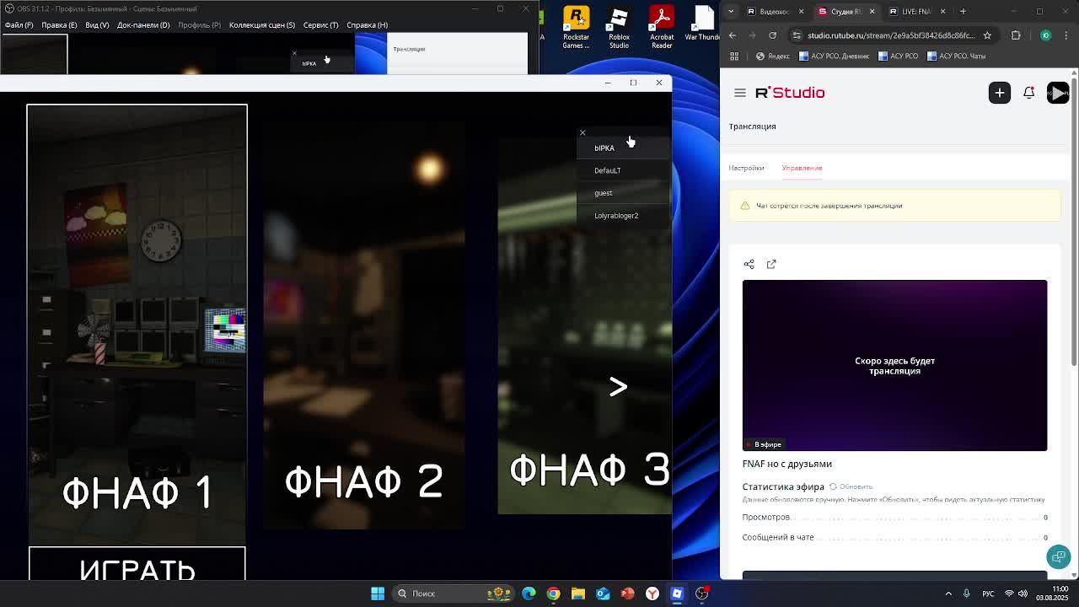
Task: Open the profile avatar in RUTUBE Studio
Action: tap(1057, 93)
